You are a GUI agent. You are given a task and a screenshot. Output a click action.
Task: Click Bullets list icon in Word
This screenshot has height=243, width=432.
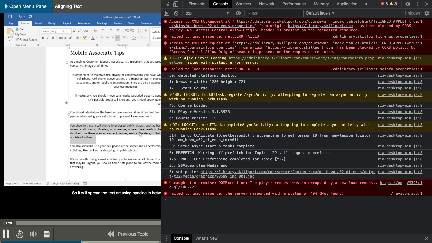click(x=103, y=31)
